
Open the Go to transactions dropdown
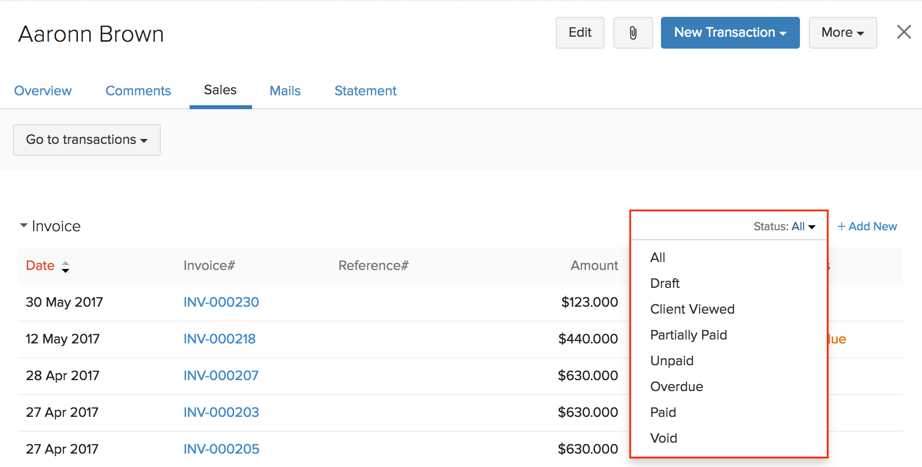point(86,139)
